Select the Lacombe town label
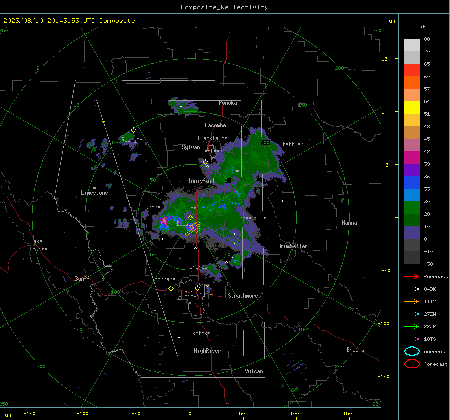This screenshot has width=450, height=420. coord(215,125)
